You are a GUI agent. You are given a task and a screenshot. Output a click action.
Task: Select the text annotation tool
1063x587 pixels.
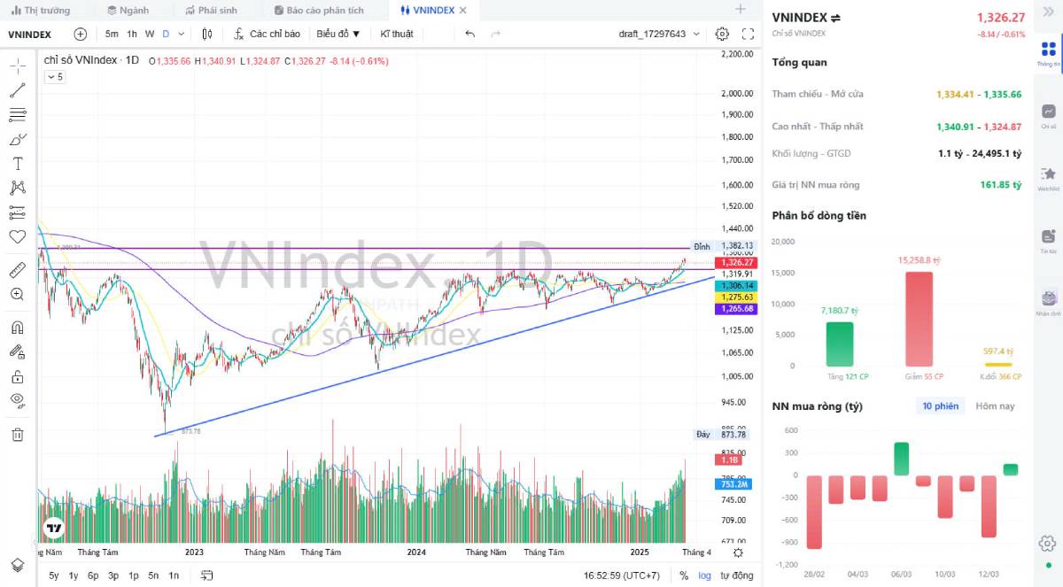(17, 164)
